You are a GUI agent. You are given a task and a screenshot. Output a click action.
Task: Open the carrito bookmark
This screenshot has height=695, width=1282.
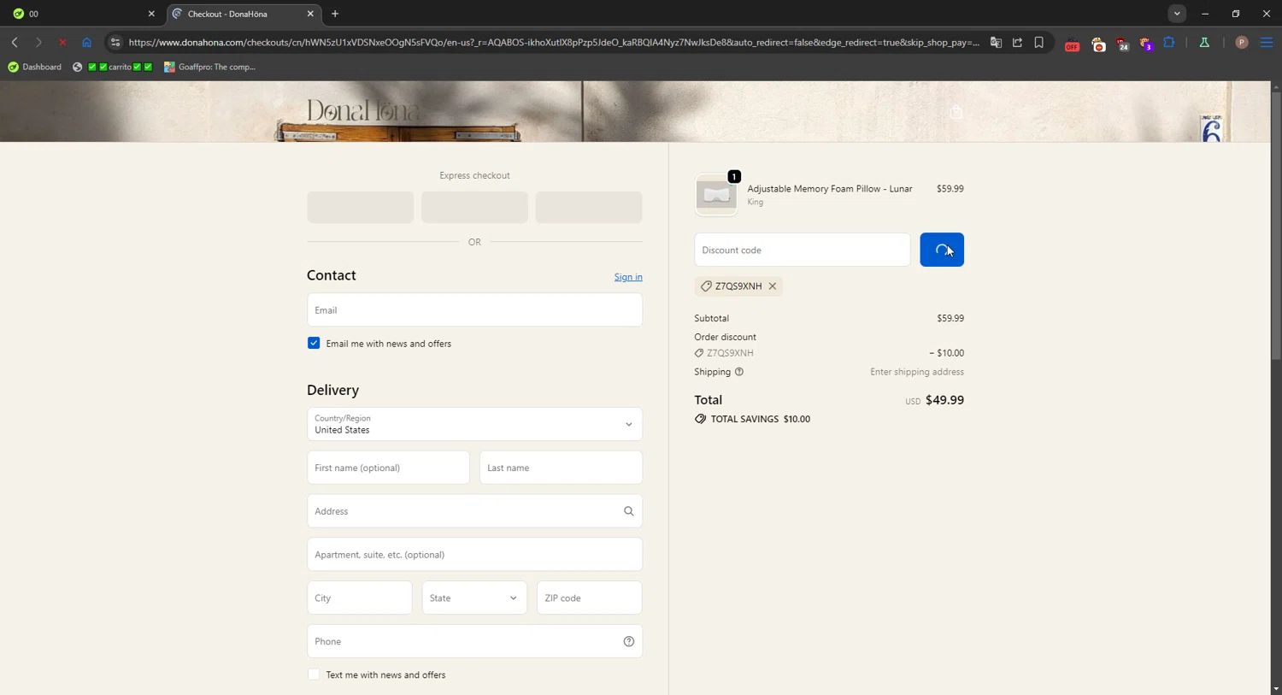click(x=113, y=67)
